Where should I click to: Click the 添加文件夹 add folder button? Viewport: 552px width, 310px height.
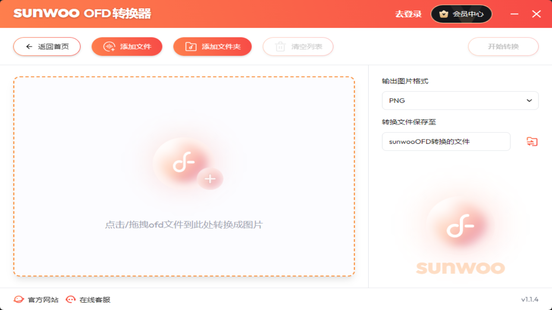[212, 46]
